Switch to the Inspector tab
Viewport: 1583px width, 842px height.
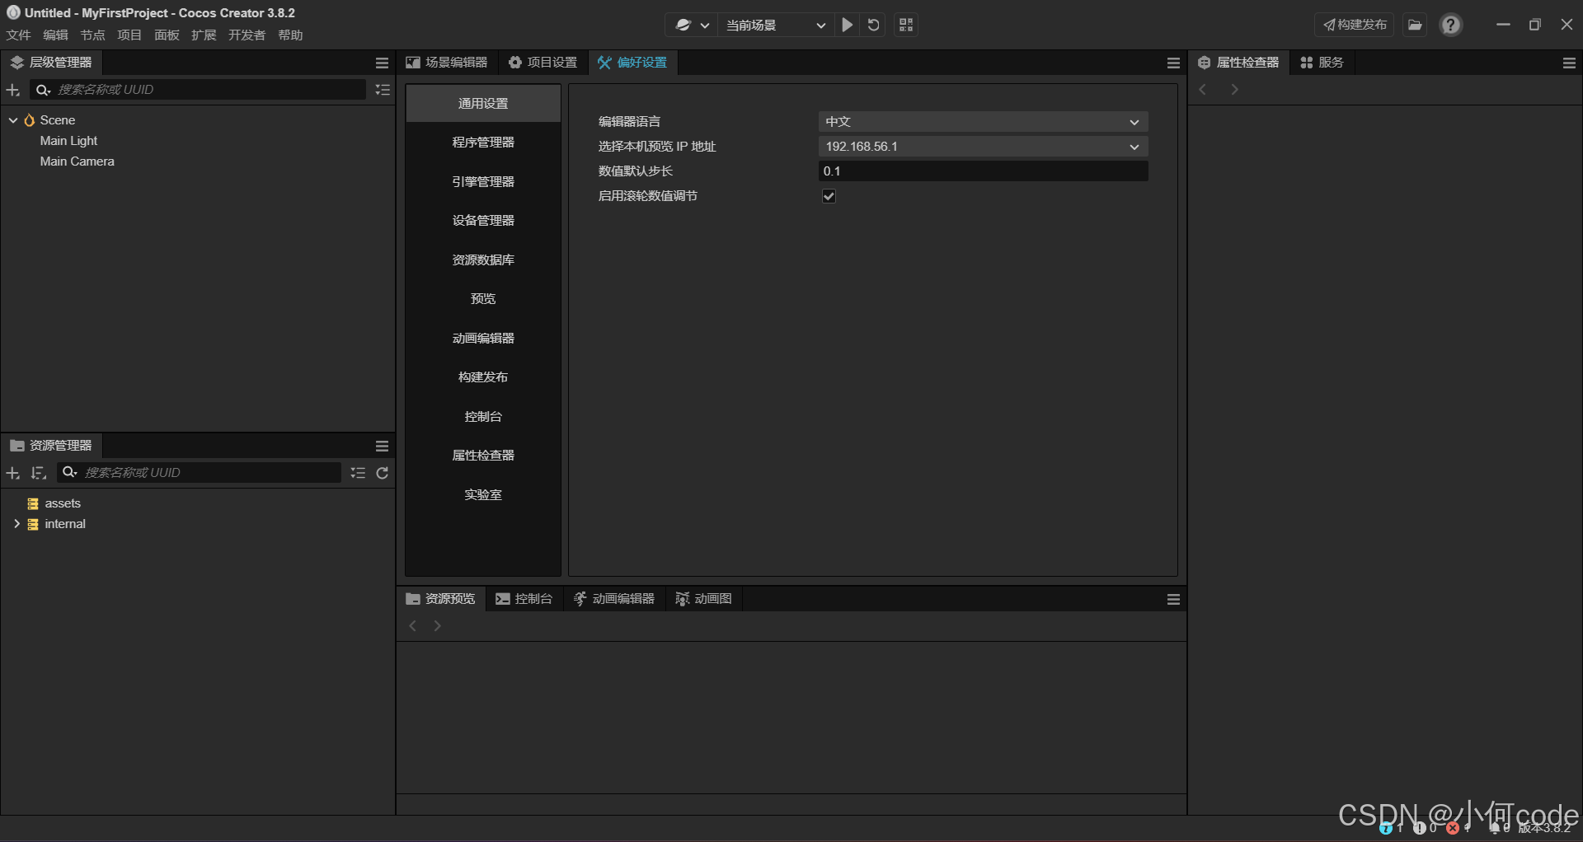(1238, 63)
